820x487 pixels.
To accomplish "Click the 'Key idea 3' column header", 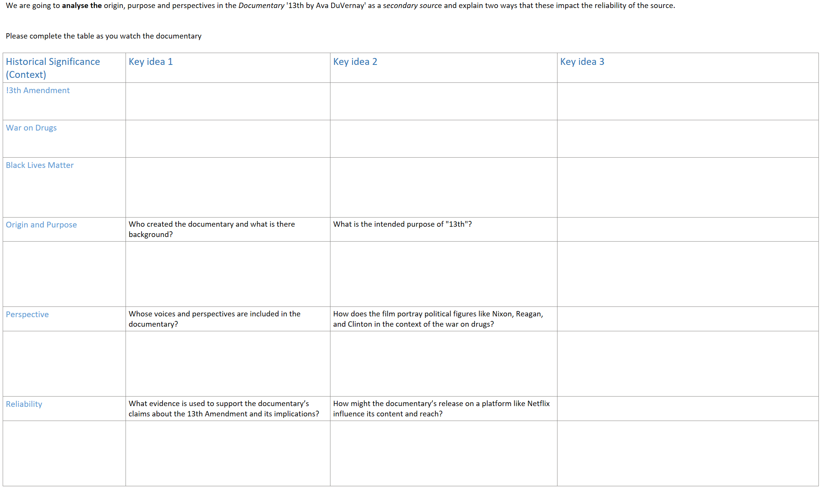I will pyautogui.click(x=582, y=62).
